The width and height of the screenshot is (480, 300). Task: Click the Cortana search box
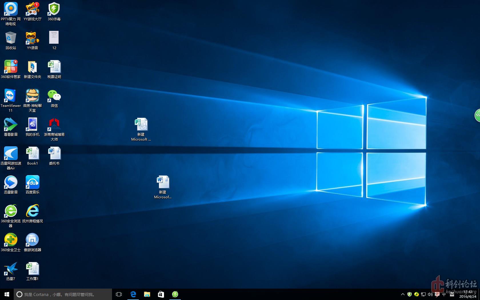tap(63, 294)
